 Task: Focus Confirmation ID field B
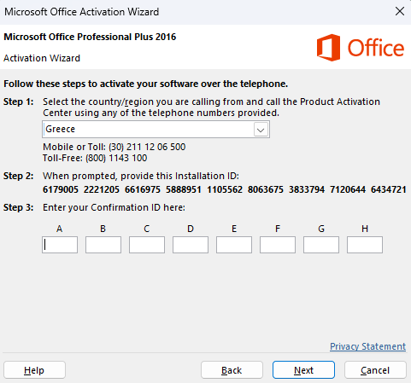103,245
